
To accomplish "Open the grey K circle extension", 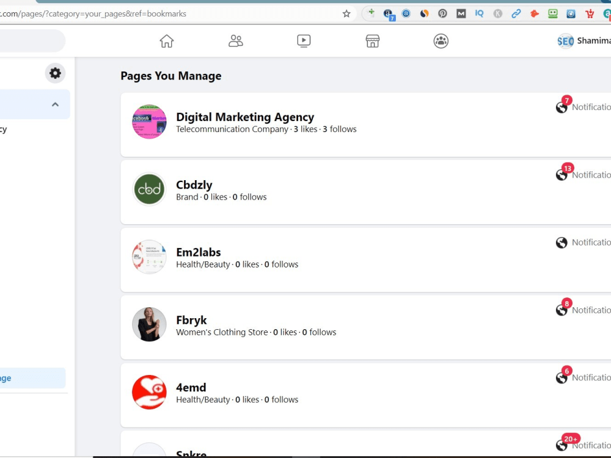I will pos(497,13).
